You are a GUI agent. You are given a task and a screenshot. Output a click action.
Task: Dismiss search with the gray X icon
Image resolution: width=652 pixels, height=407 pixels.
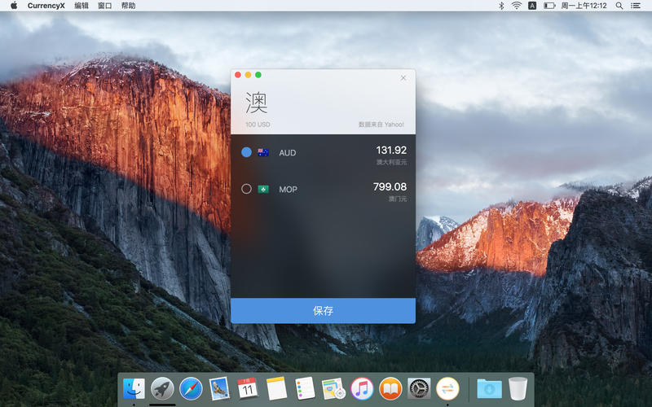click(403, 77)
